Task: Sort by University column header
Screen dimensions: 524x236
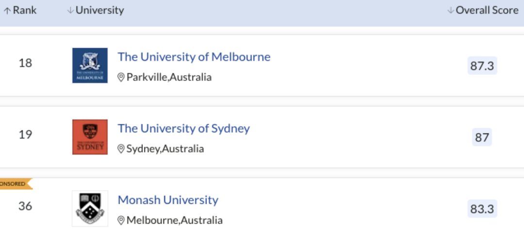Action: (x=96, y=10)
